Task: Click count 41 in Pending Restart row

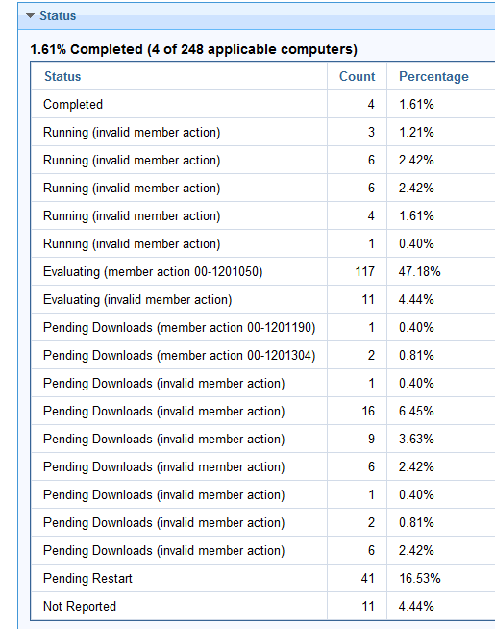Action: click(x=367, y=578)
